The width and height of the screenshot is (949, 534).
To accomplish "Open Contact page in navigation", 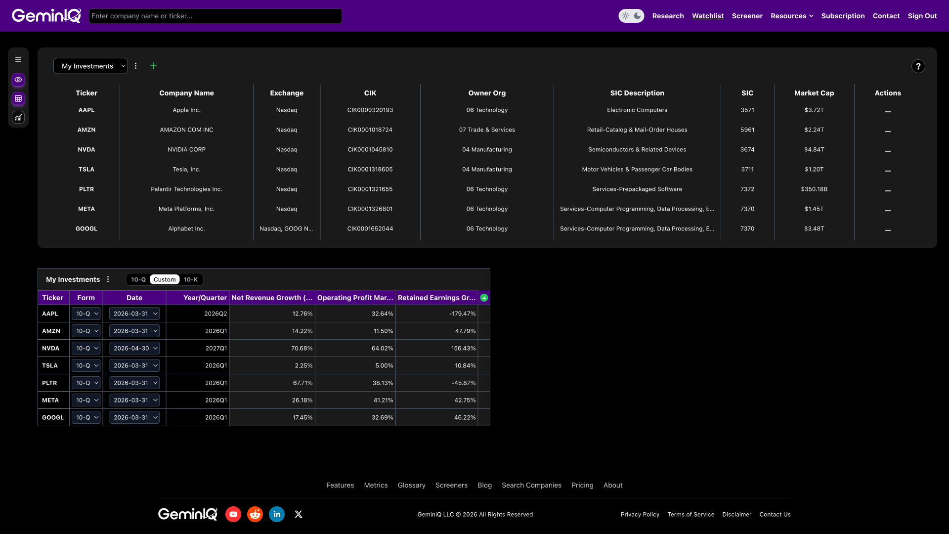I will (886, 16).
